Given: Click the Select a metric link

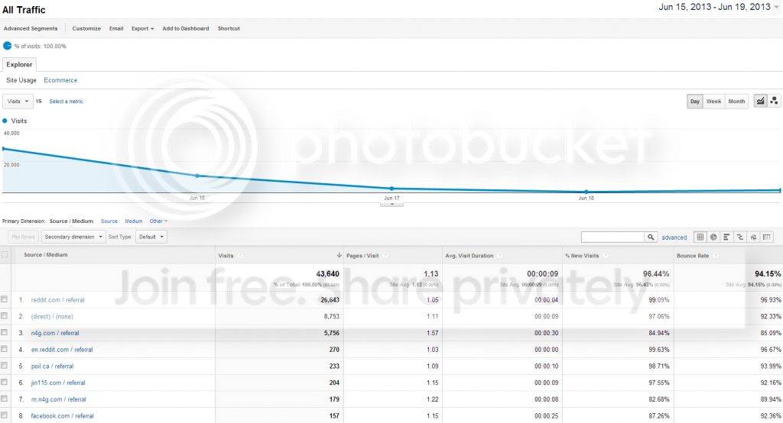Looking at the screenshot, I should tap(66, 102).
